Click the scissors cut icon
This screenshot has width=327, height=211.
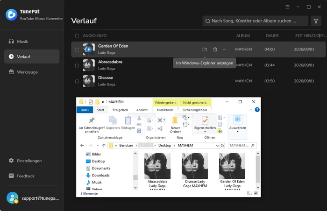click(139, 118)
